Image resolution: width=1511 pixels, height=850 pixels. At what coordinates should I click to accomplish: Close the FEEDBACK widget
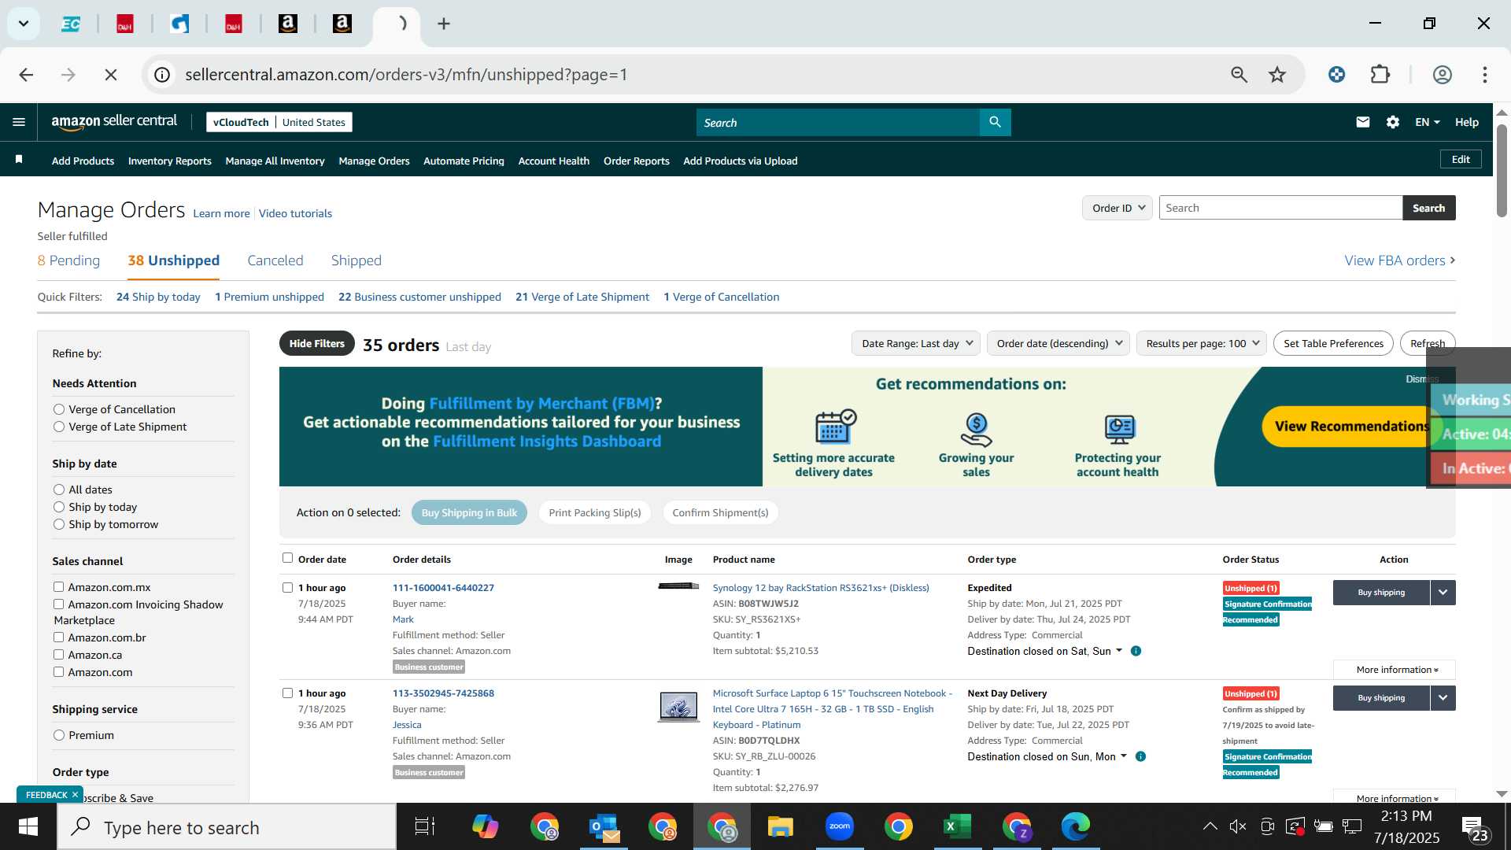(76, 795)
